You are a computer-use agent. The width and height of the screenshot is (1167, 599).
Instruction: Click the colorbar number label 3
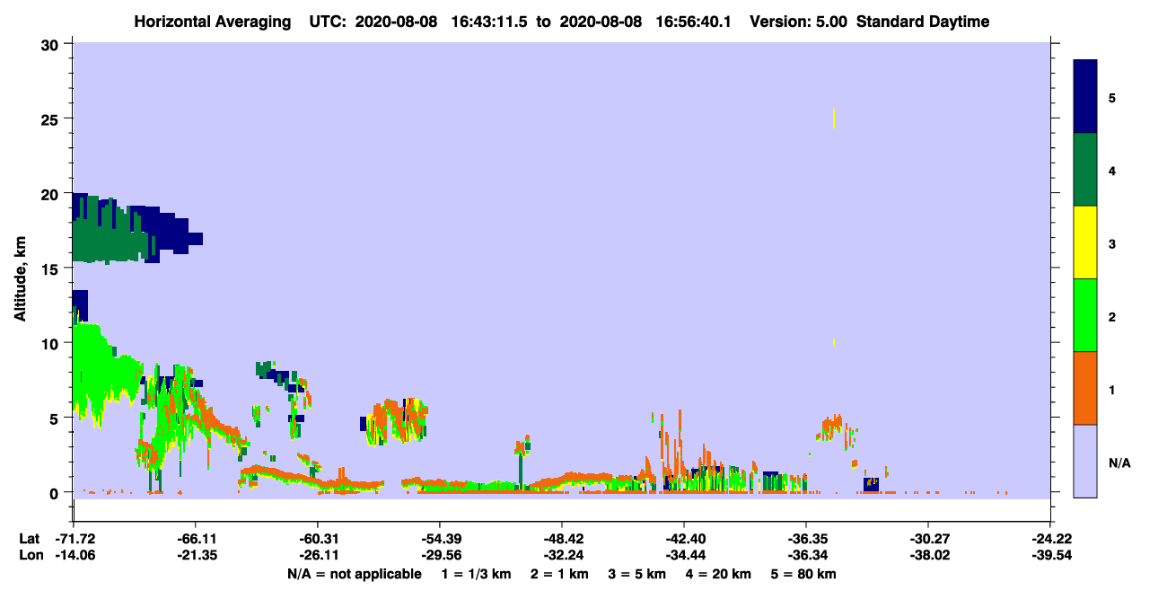[1112, 243]
